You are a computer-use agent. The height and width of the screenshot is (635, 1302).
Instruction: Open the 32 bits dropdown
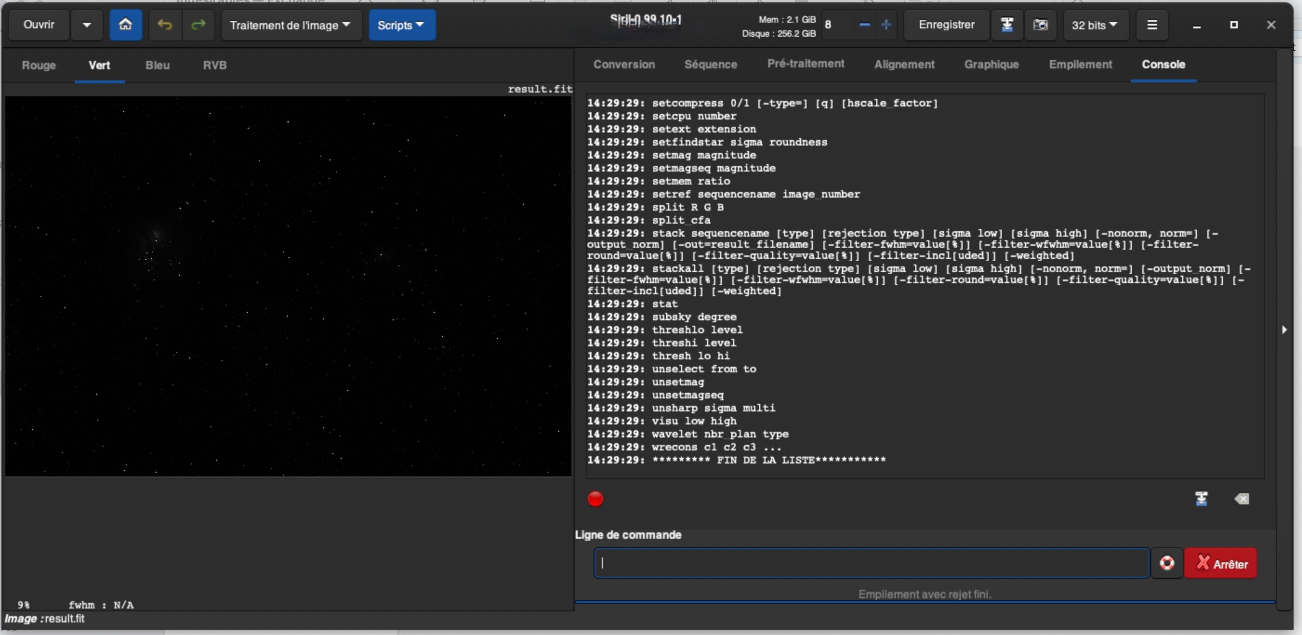[x=1095, y=25]
